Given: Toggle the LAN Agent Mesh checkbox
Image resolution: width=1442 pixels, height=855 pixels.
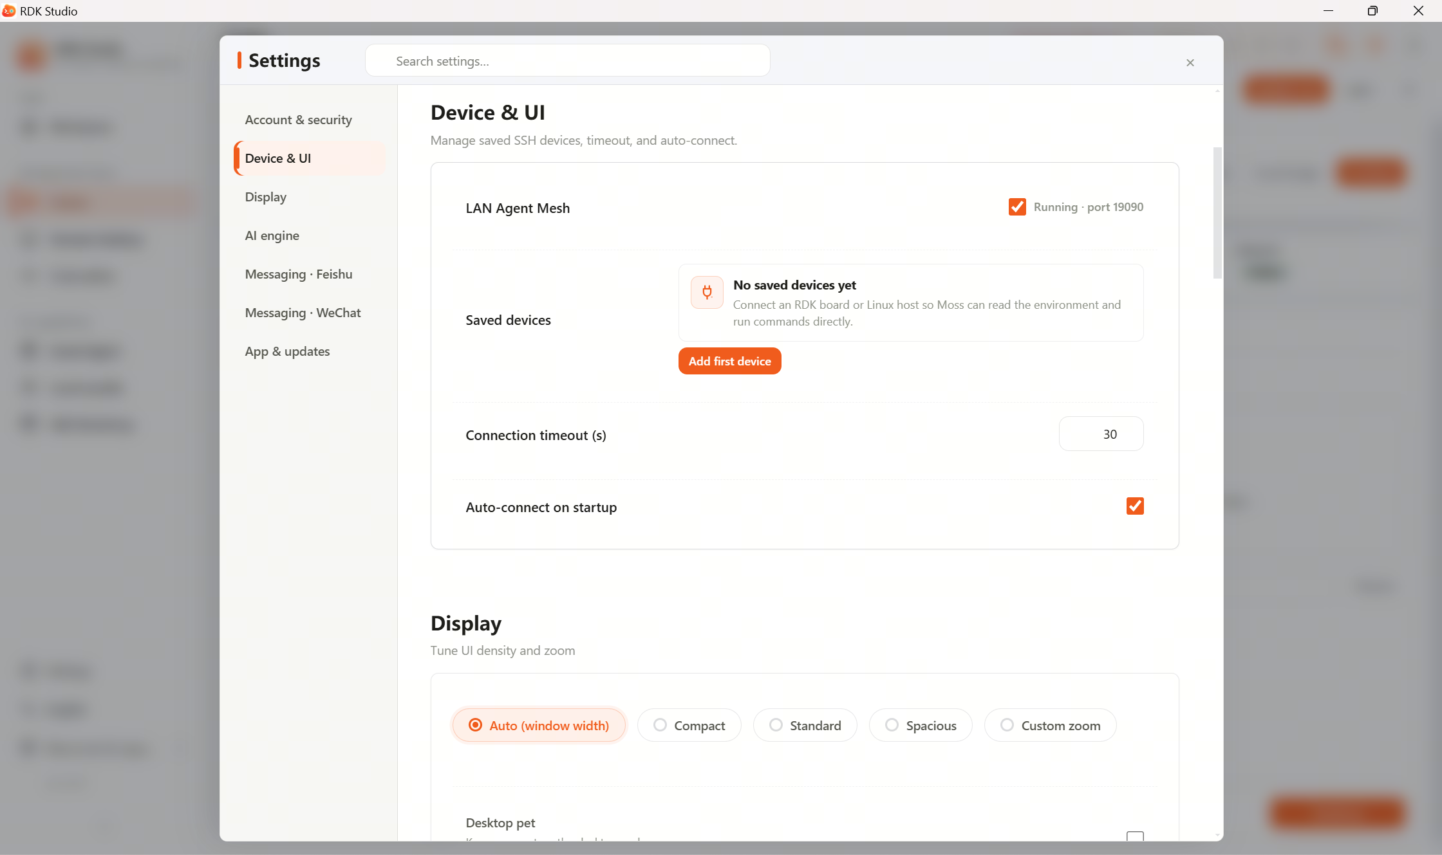Looking at the screenshot, I should [x=1017, y=207].
